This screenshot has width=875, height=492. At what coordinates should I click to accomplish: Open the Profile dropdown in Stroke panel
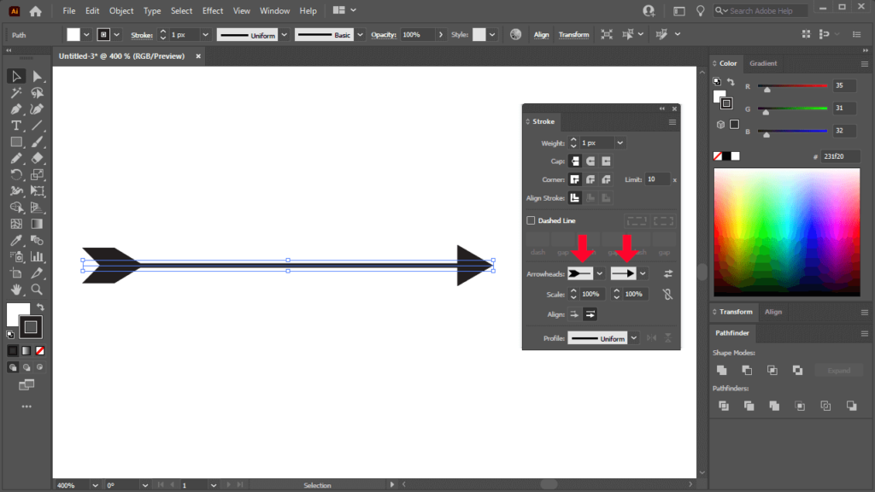[633, 337]
